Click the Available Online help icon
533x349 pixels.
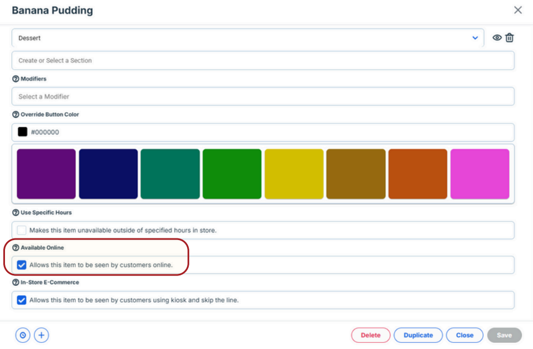click(x=15, y=248)
